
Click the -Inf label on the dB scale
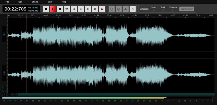[x=3, y=101]
